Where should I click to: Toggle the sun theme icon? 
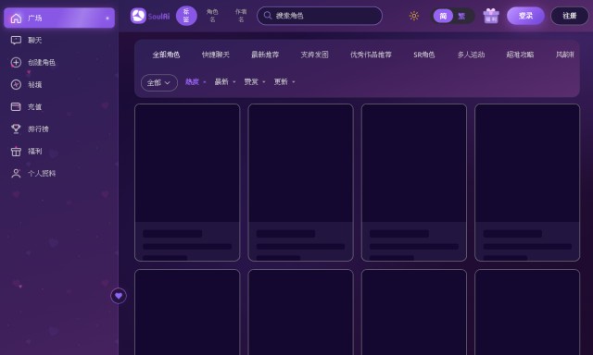tap(414, 16)
